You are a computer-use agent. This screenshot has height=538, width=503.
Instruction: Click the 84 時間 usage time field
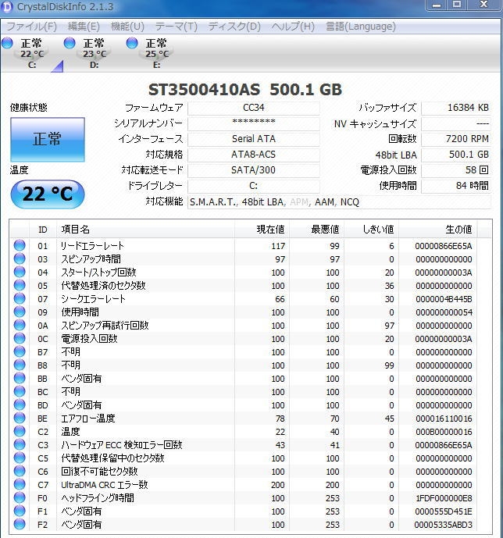(x=456, y=186)
